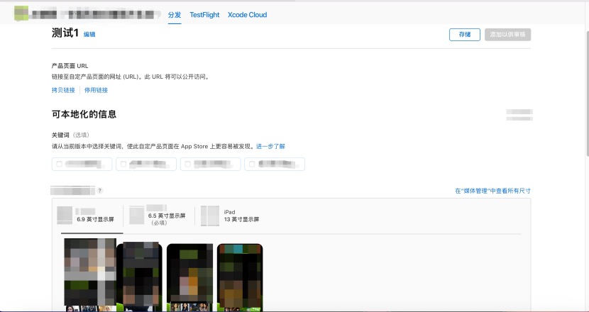Image resolution: width=589 pixels, height=312 pixels.
Task: Click the blurred app icon at top left
Action: 23,13
